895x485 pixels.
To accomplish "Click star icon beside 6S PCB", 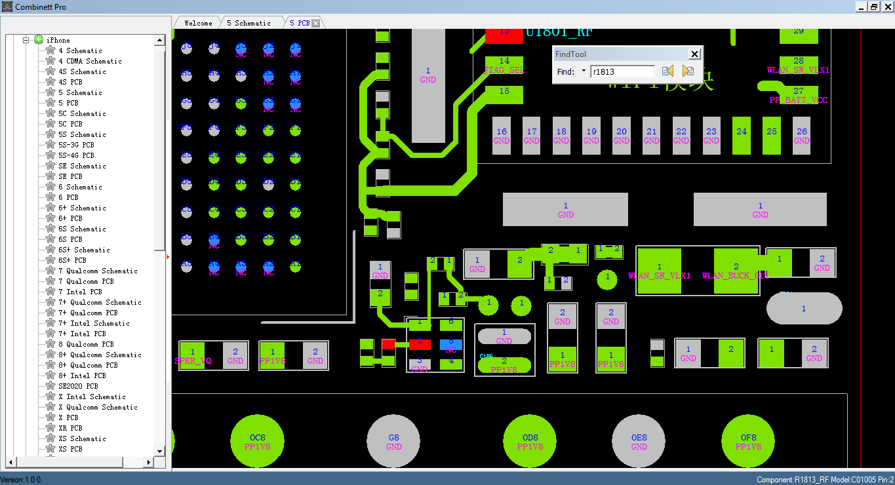I will pyautogui.click(x=50, y=239).
